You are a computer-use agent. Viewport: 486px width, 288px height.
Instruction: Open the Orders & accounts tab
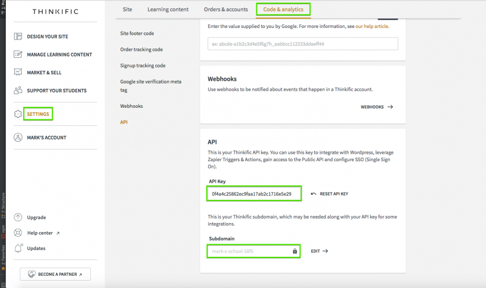226,10
